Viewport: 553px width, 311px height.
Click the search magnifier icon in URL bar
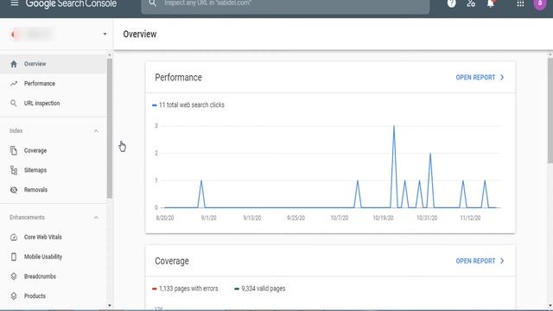click(x=152, y=3)
